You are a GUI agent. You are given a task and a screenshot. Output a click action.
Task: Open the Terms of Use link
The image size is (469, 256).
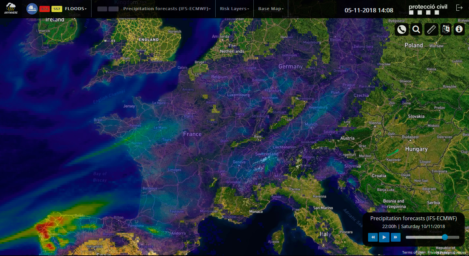[x=413, y=252]
